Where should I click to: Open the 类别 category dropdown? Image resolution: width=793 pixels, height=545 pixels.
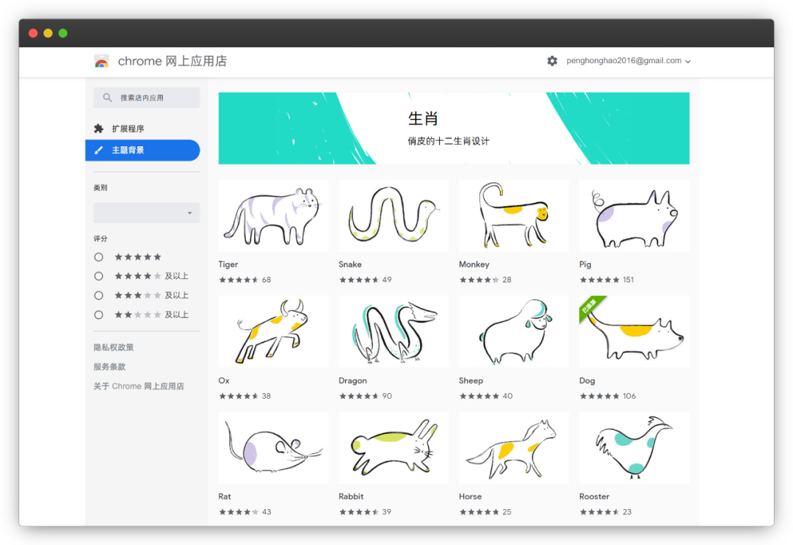(x=146, y=212)
